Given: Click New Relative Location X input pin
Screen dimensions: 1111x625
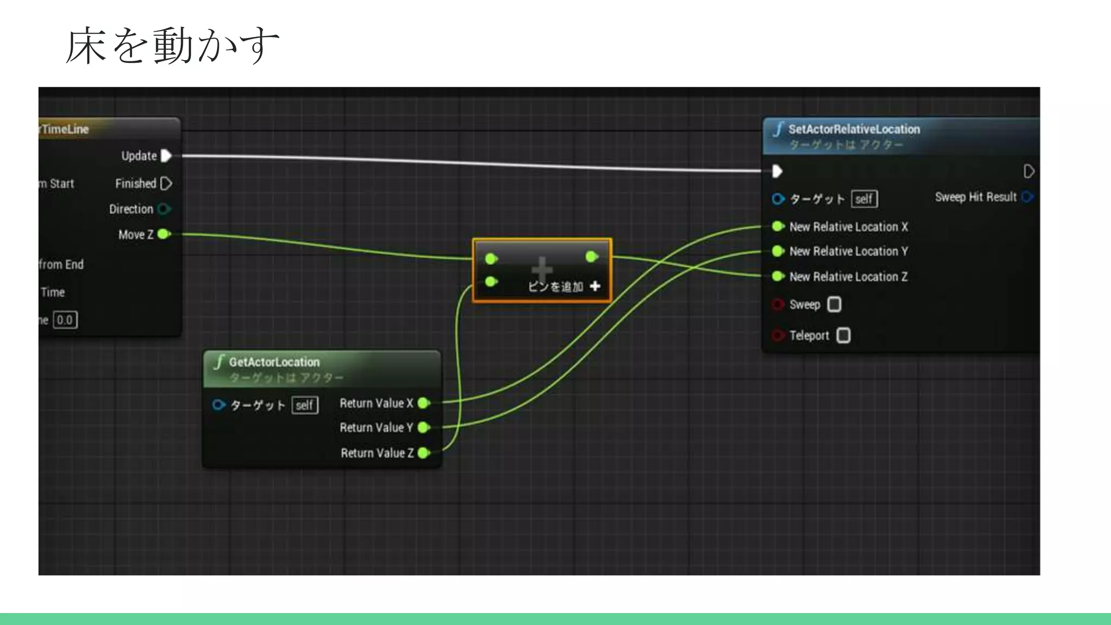Looking at the screenshot, I should click(x=778, y=226).
